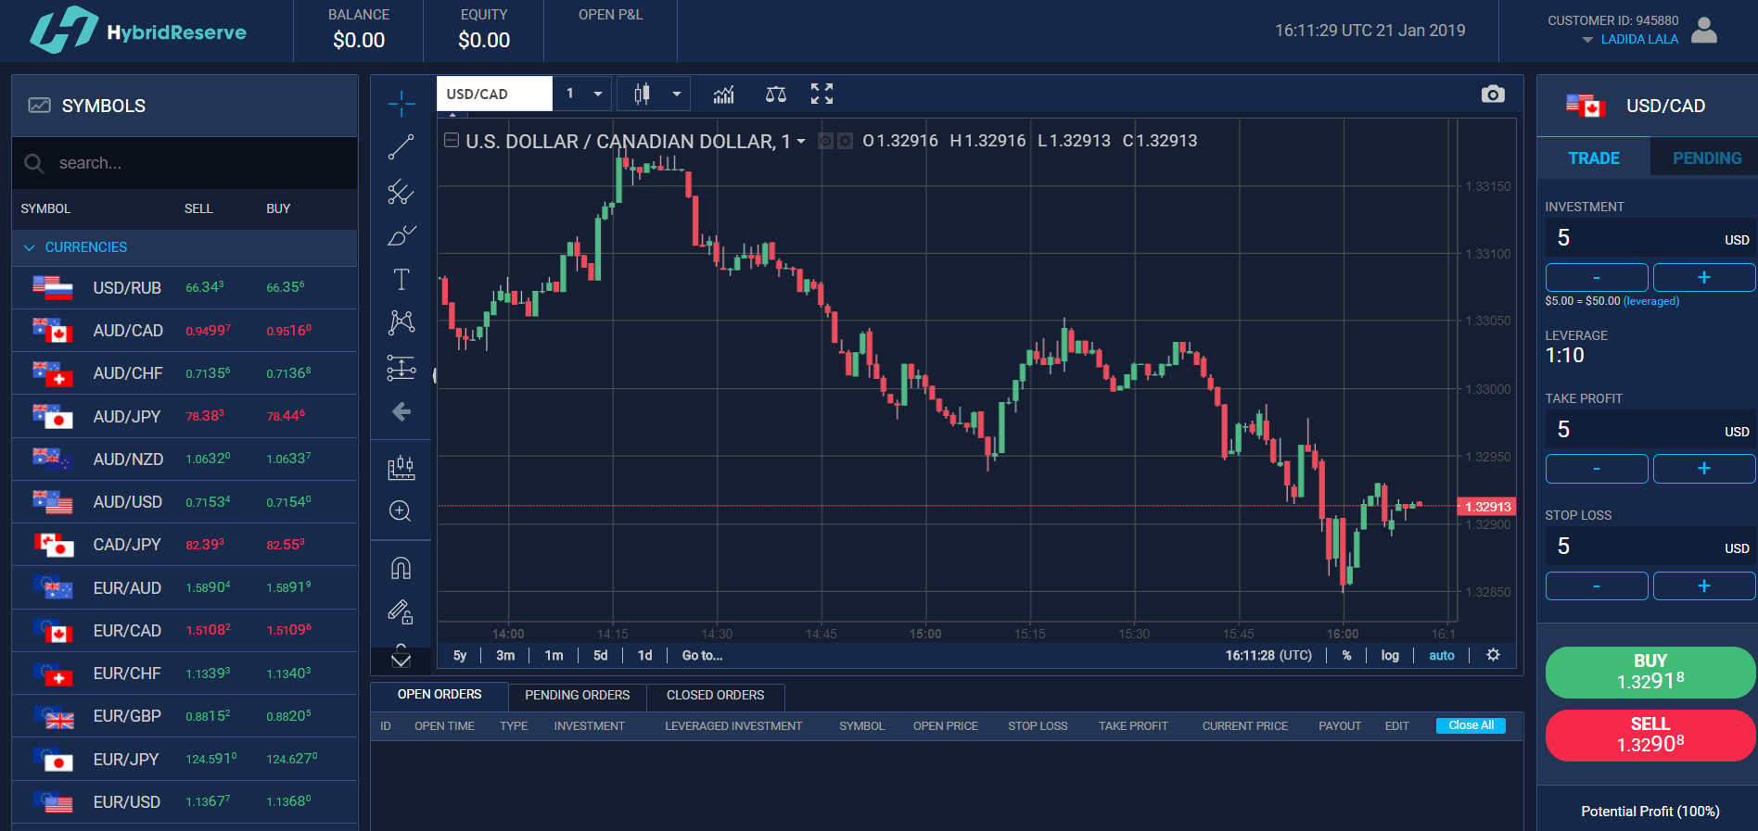Toggle auto scale on chart
1758x831 pixels.
coord(1441,655)
